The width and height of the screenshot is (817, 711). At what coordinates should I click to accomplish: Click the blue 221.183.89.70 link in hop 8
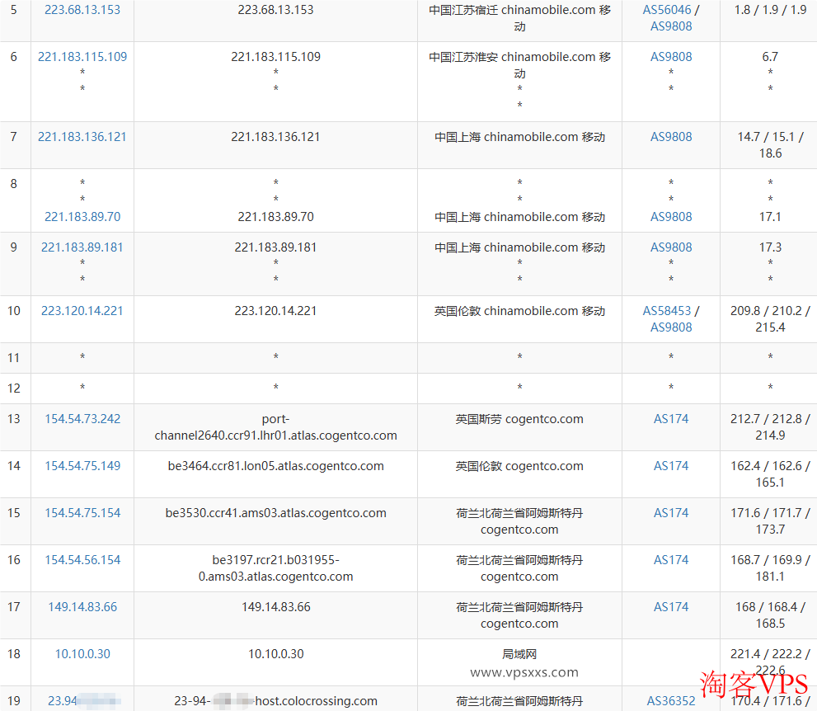point(82,217)
